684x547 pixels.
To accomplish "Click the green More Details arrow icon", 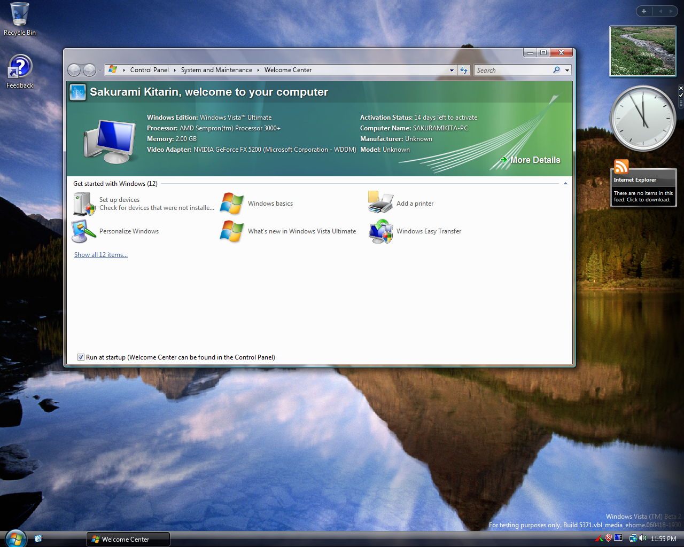I will tap(504, 160).
